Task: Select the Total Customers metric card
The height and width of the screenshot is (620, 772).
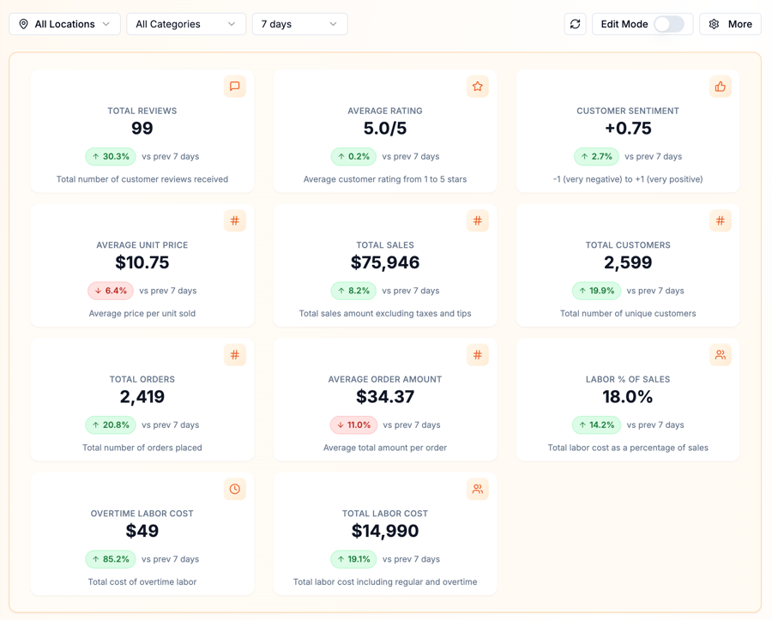Action: point(628,266)
